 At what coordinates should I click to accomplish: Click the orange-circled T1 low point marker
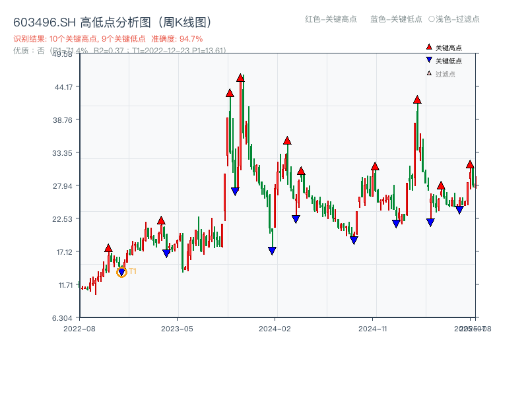point(122,271)
